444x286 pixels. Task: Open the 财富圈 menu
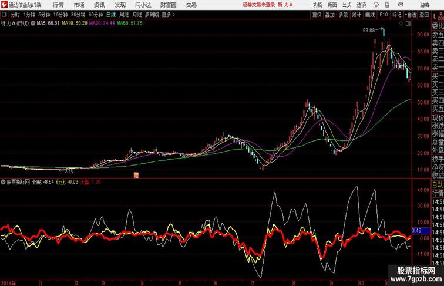pyautogui.click(x=168, y=5)
